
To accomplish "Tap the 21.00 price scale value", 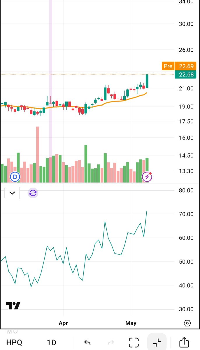I will (x=186, y=88).
